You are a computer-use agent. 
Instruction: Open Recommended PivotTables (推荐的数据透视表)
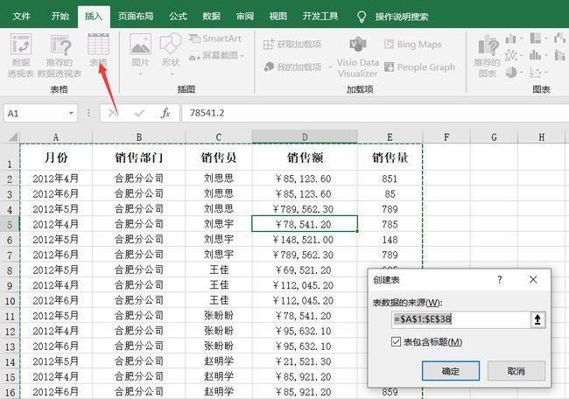60,54
